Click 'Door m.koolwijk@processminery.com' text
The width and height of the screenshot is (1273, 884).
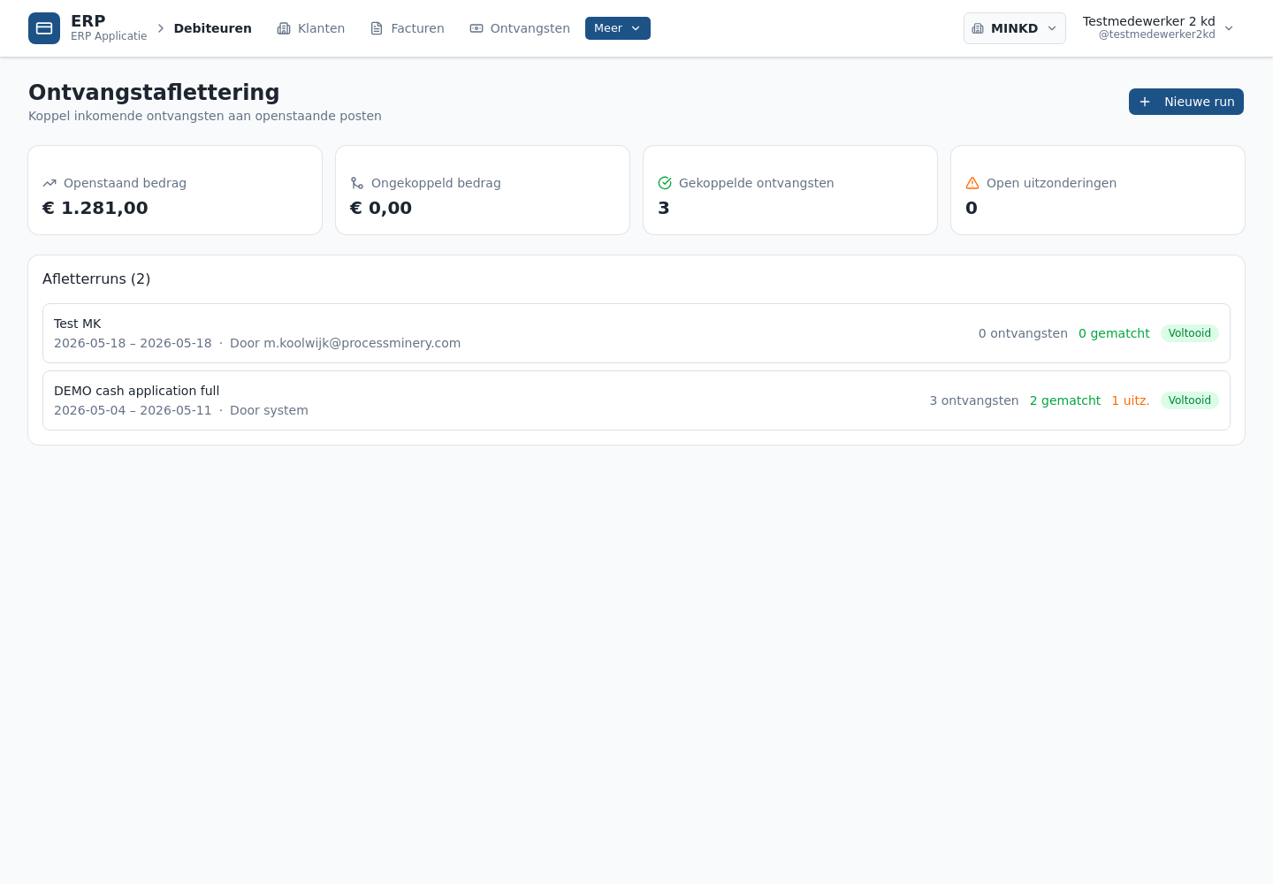click(345, 343)
